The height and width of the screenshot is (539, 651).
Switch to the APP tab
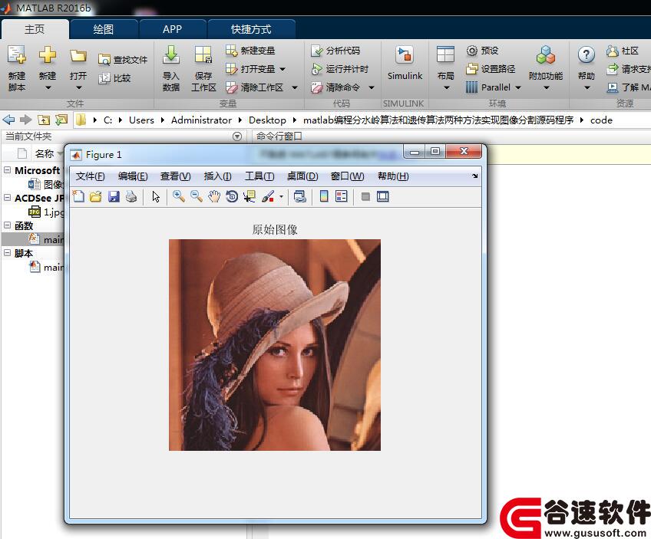point(172,29)
